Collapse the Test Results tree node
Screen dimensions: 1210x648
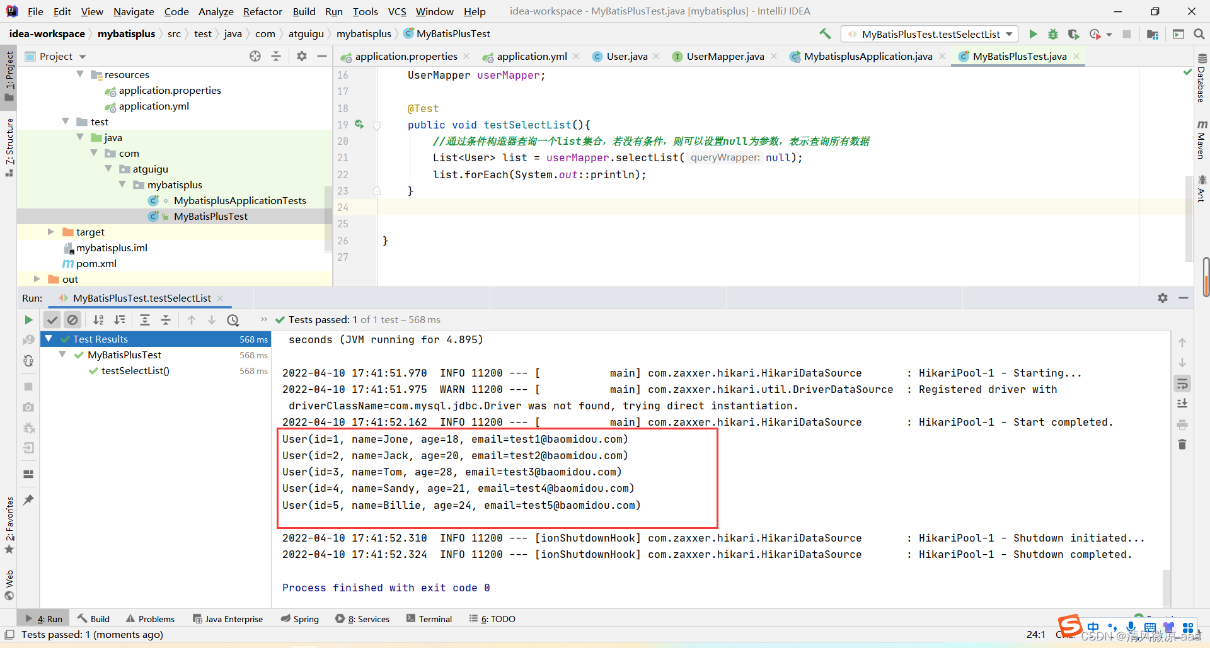tap(49, 339)
